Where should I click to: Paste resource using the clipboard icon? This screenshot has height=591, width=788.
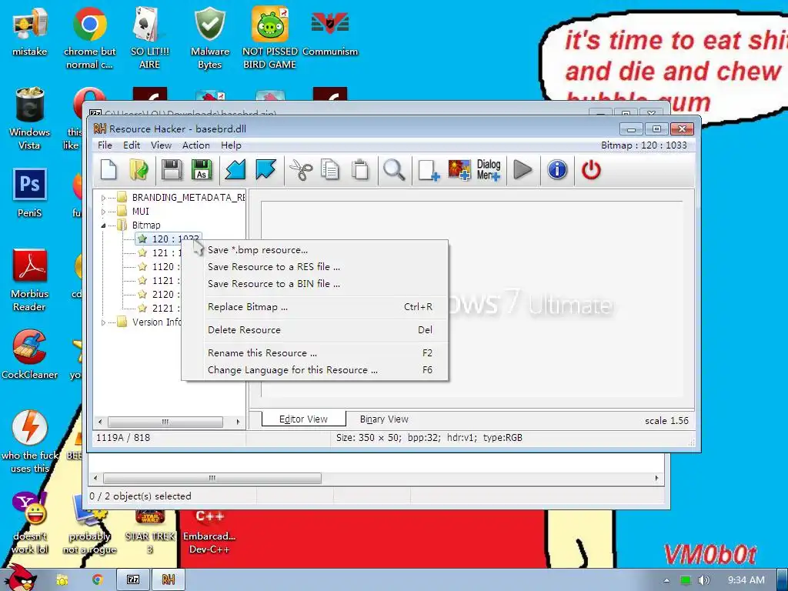(360, 170)
